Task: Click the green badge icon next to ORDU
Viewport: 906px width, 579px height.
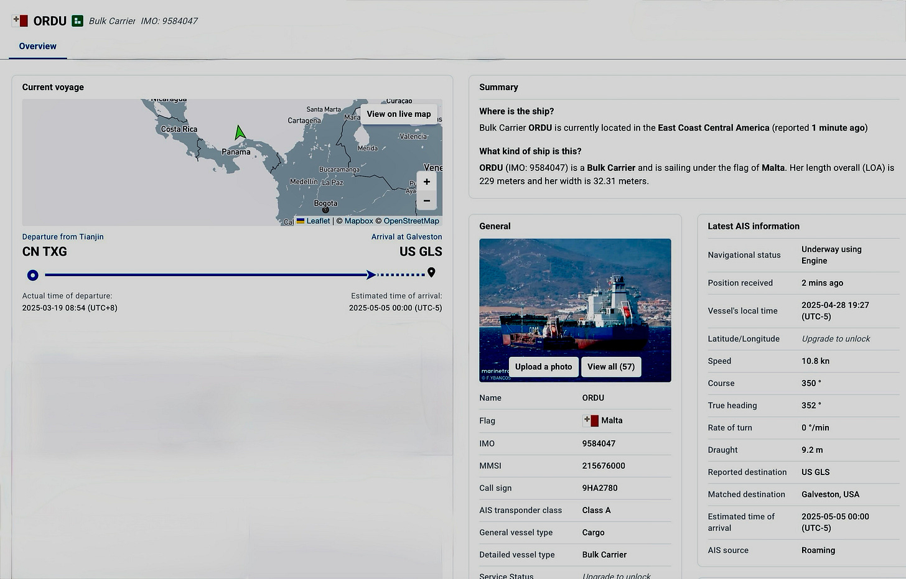Action: (x=77, y=21)
